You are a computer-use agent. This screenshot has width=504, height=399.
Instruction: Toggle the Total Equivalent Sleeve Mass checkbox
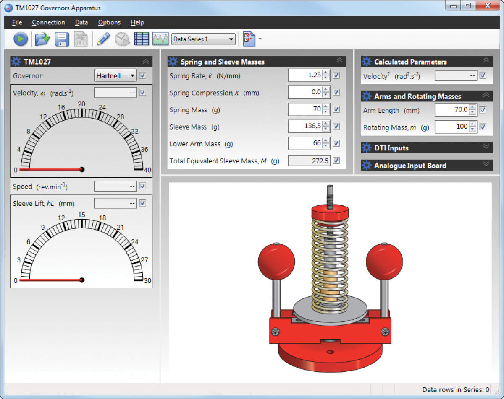point(336,160)
